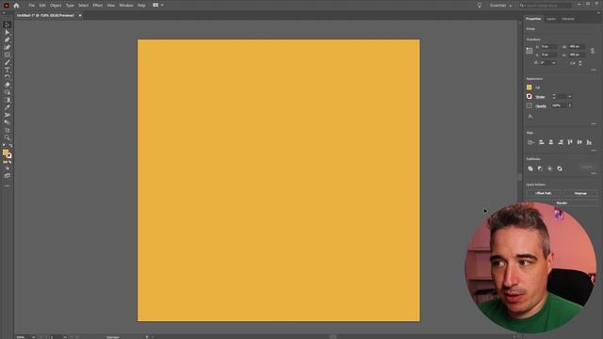This screenshot has width=603, height=339.
Task: Open Essentials workspace switcher
Action: click(x=500, y=6)
